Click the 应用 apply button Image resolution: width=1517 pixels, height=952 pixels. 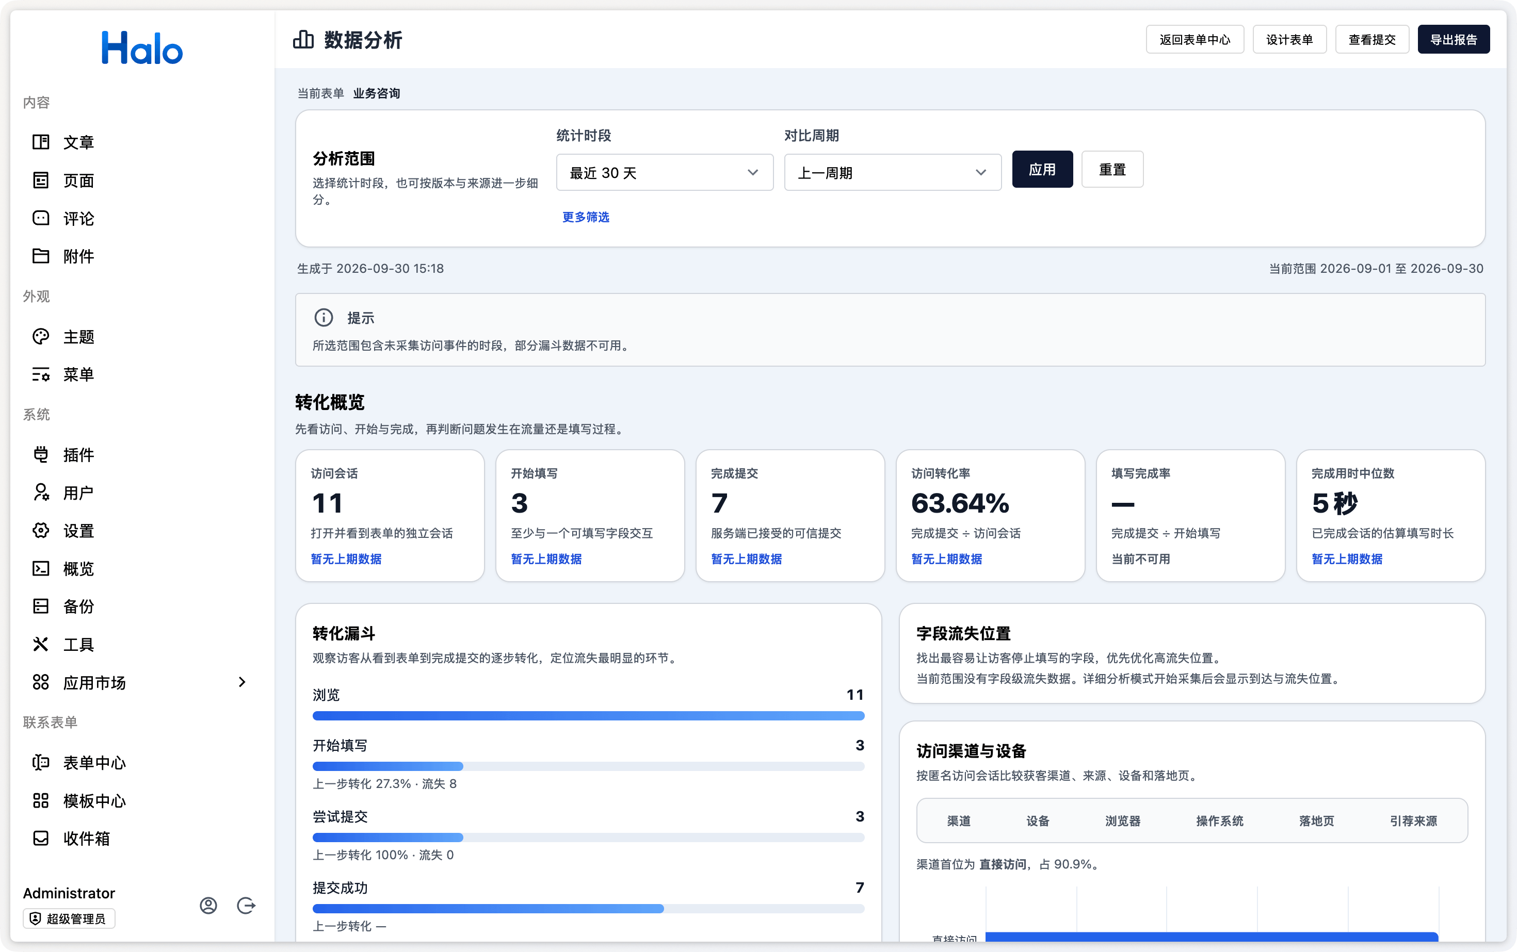(x=1043, y=169)
